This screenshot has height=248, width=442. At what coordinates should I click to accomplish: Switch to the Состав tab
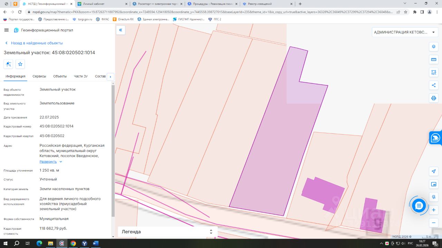pos(100,76)
